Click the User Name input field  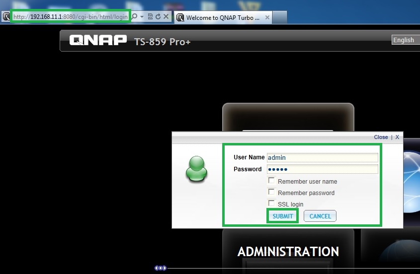[x=322, y=158]
